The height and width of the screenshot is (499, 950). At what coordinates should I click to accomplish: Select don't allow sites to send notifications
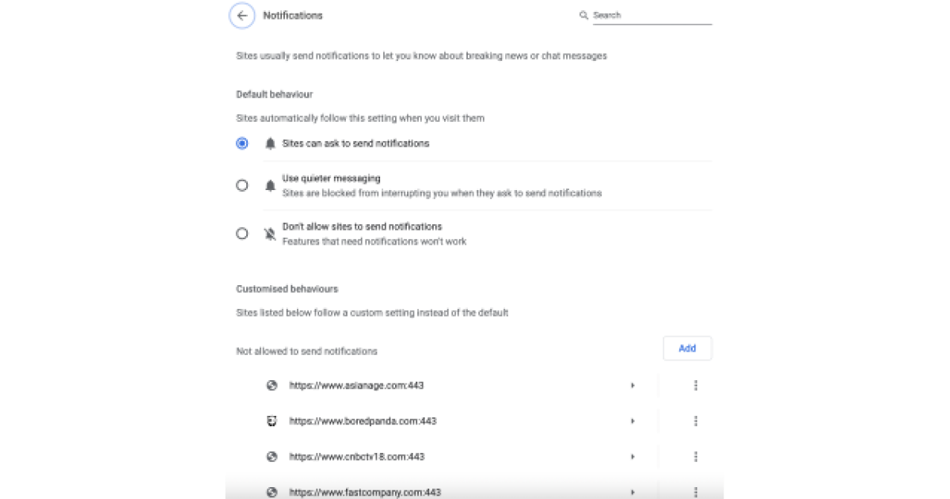(242, 233)
